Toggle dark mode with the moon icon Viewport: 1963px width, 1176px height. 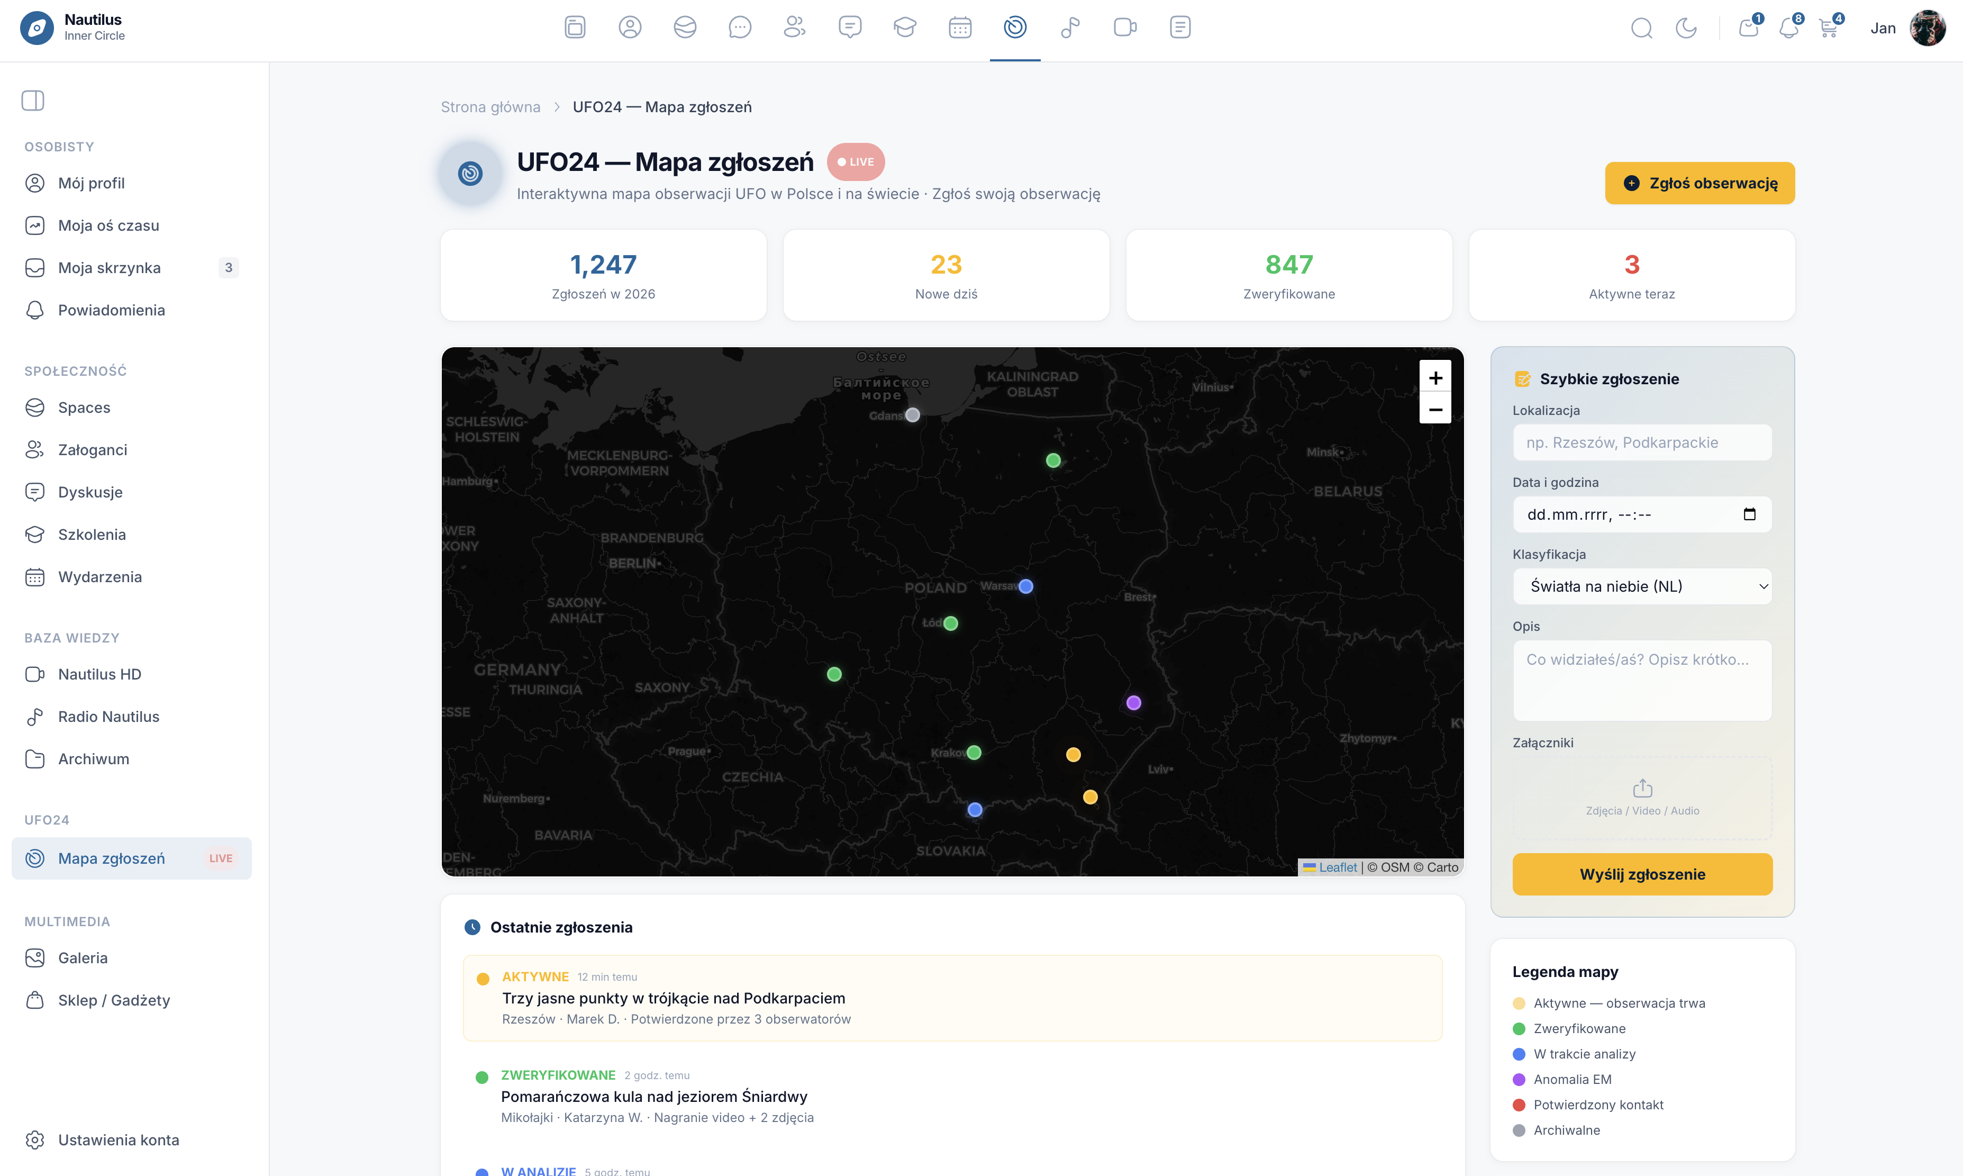(1686, 29)
